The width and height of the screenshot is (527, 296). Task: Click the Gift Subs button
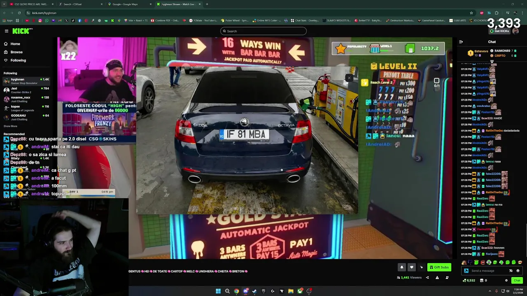click(439, 267)
